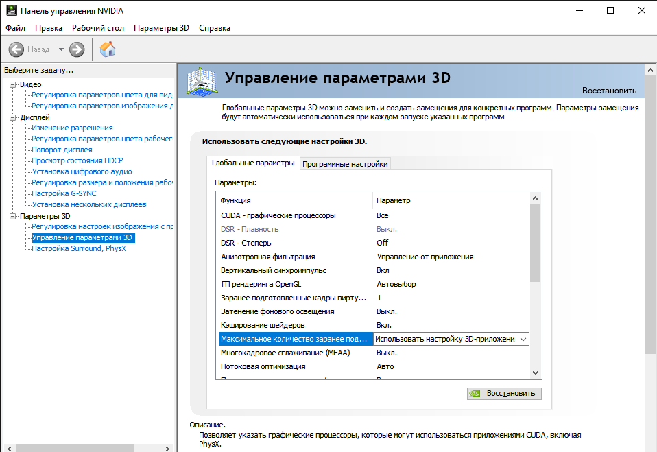Open the Файл menu
This screenshot has height=452, width=657.
[16, 28]
